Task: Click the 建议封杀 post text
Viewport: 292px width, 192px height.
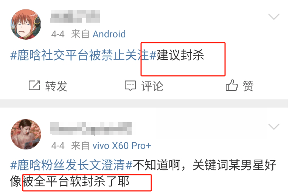Action: pos(180,55)
